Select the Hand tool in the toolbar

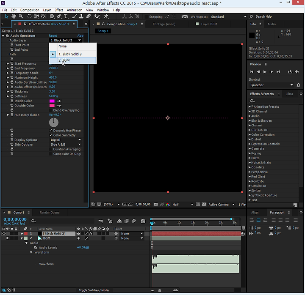(x=14, y=16)
